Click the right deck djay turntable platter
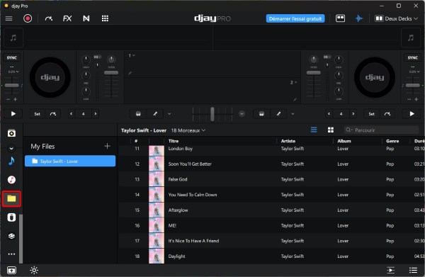 [x=375, y=77]
